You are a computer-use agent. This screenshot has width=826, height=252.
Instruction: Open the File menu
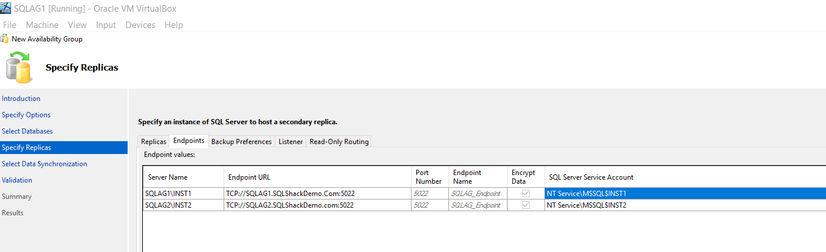point(9,25)
